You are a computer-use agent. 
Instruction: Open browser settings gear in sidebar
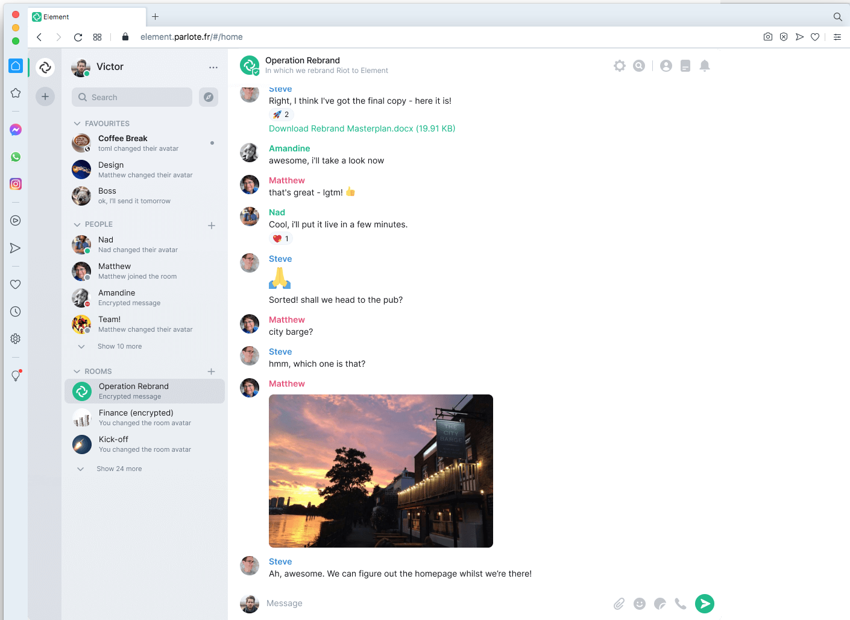pos(16,339)
